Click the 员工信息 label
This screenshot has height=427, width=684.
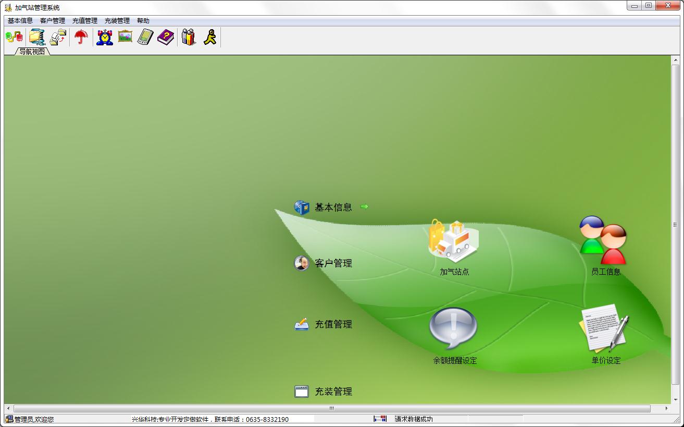[606, 272]
